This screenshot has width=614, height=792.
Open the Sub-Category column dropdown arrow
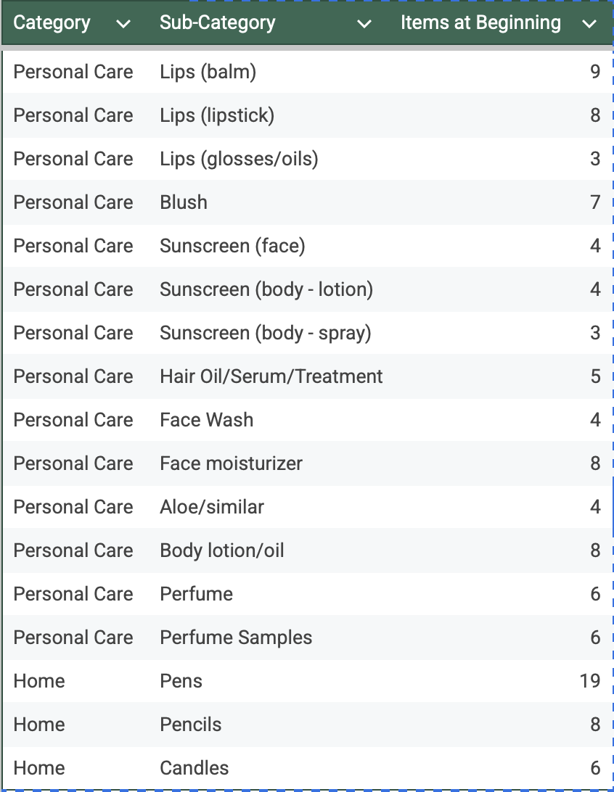coord(364,24)
